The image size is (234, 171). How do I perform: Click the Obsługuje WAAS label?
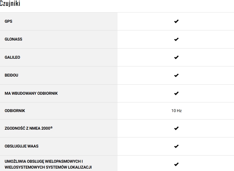[22, 146]
